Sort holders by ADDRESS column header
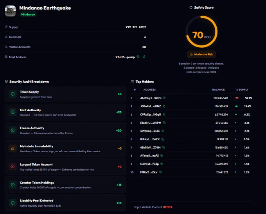The height and width of the screenshot is (214, 266). pyautogui.click(x=149, y=89)
